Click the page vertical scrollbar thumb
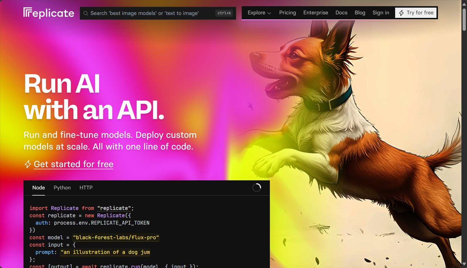 (464, 20)
